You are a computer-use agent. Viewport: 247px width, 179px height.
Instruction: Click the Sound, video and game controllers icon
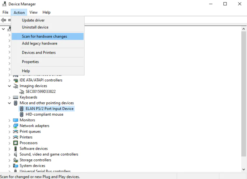pyautogui.click(x=15, y=155)
